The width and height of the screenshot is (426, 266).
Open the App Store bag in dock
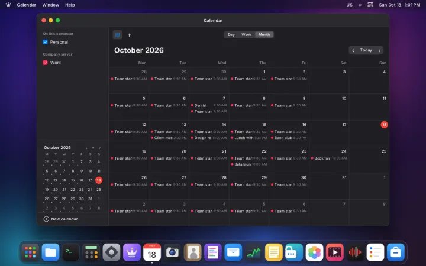(x=396, y=252)
